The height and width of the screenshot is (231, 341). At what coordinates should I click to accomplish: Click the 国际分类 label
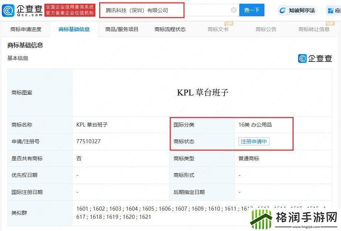(x=184, y=125)
